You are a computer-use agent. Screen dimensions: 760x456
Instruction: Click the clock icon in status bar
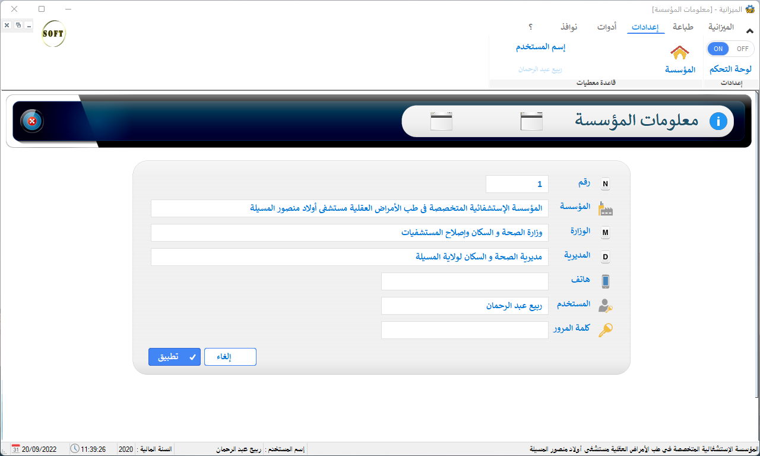(x=74, y=449)
